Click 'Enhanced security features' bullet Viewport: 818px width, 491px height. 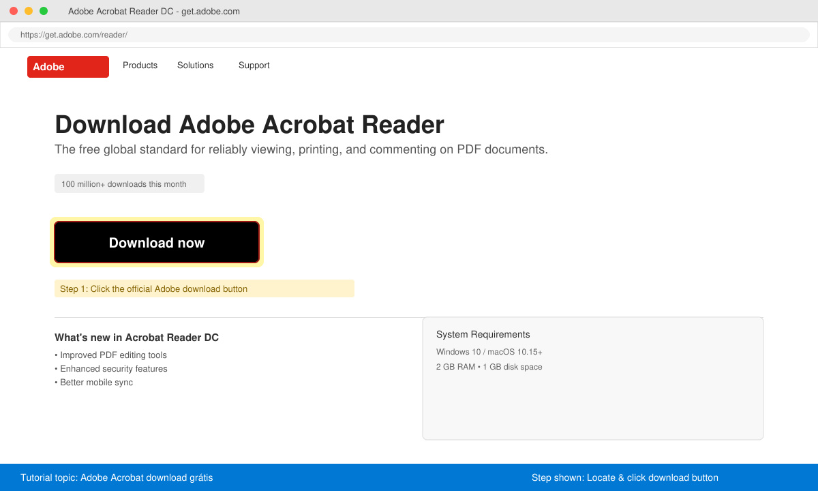point(110,369)
